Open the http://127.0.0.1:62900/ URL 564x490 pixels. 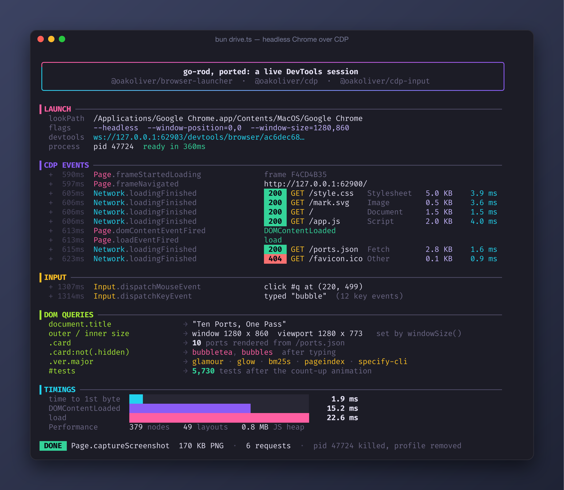[316, 184]
